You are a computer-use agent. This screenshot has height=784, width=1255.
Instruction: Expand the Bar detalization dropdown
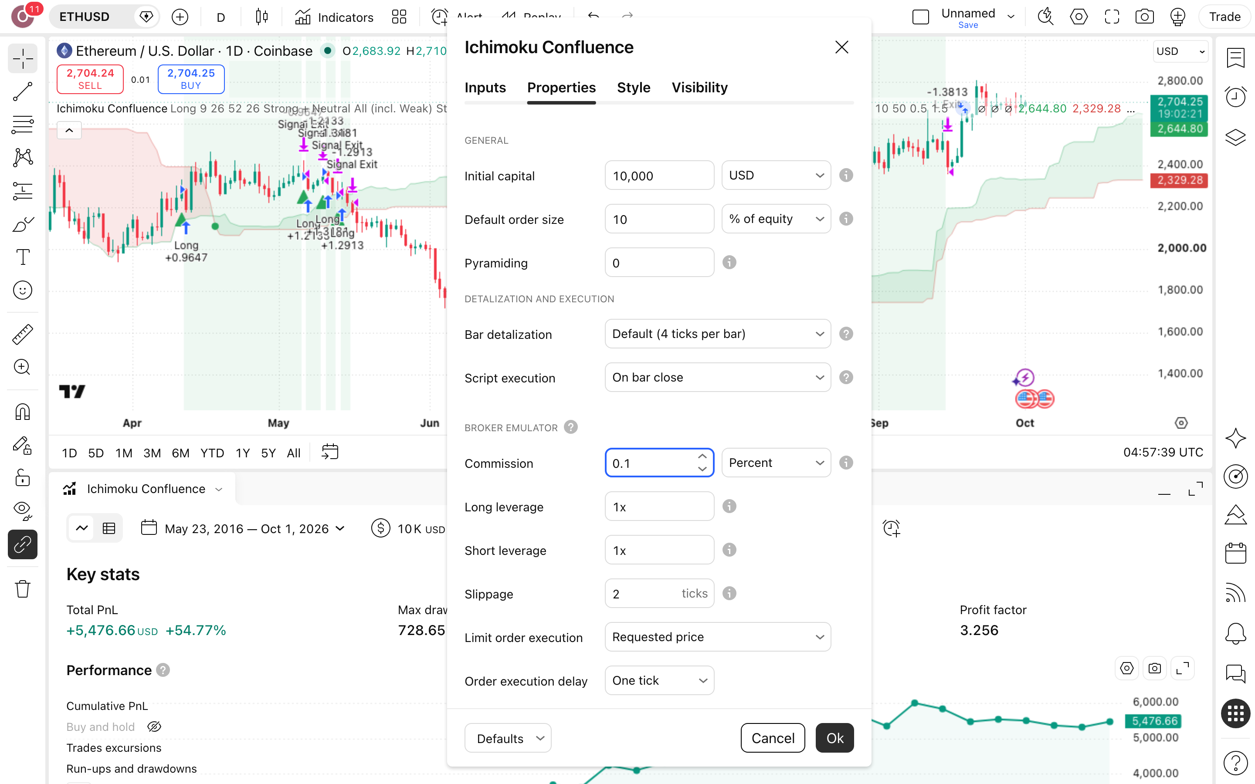718,334
